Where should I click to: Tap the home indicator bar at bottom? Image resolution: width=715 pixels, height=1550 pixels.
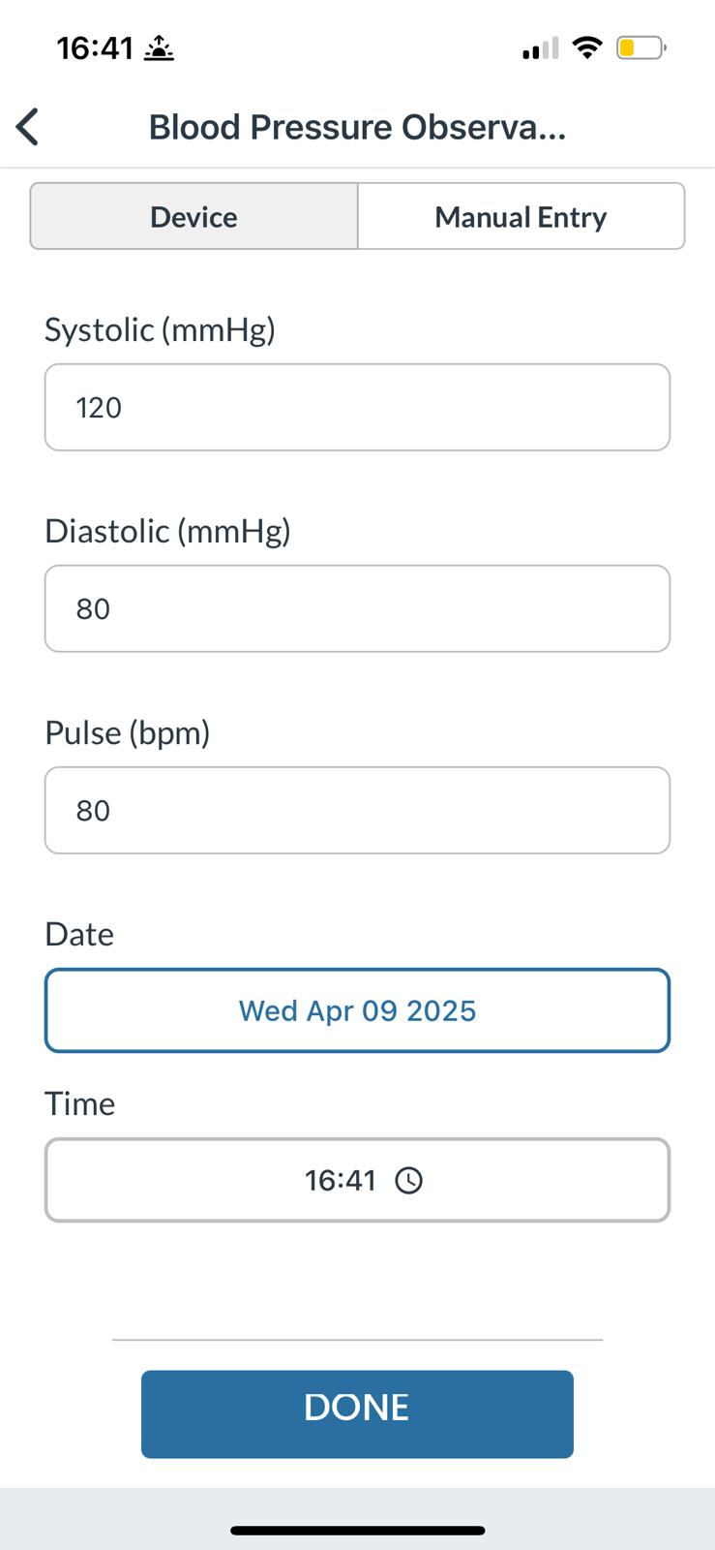tap(357, 1531)
